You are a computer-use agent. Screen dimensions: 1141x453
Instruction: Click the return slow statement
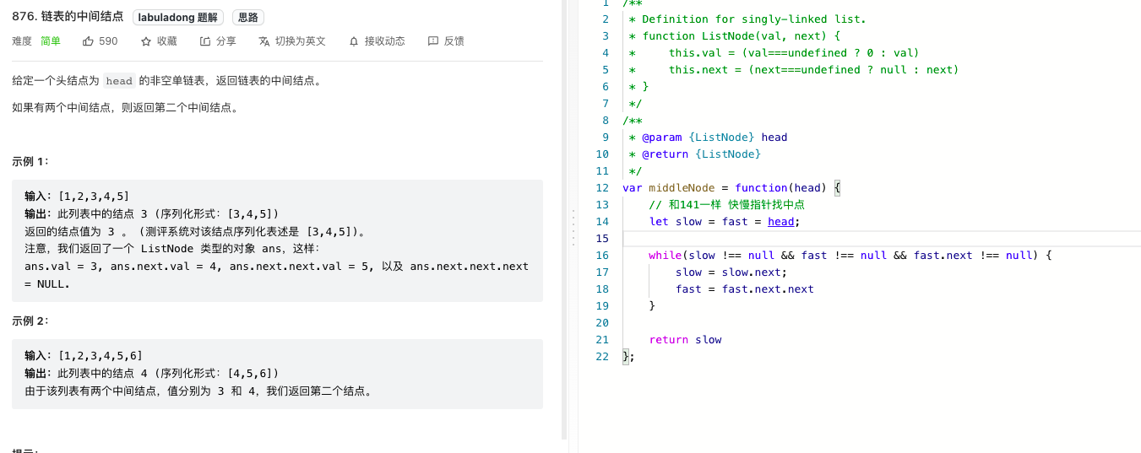(685, 340)
